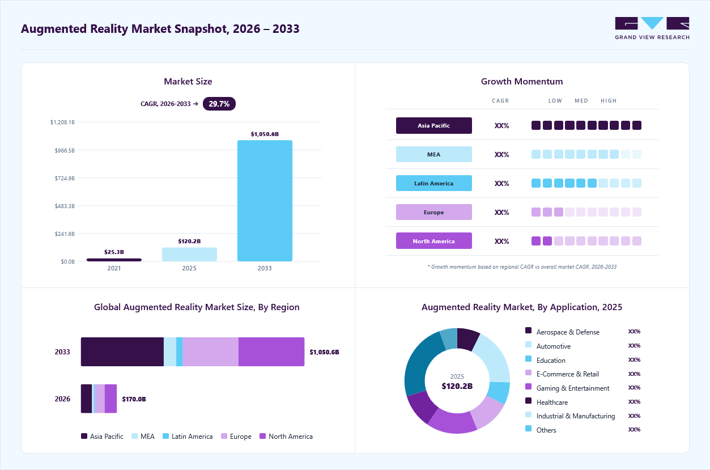Select the Latin America region label
The height and width of the screenshot is (470, 710).
(434, 183)
